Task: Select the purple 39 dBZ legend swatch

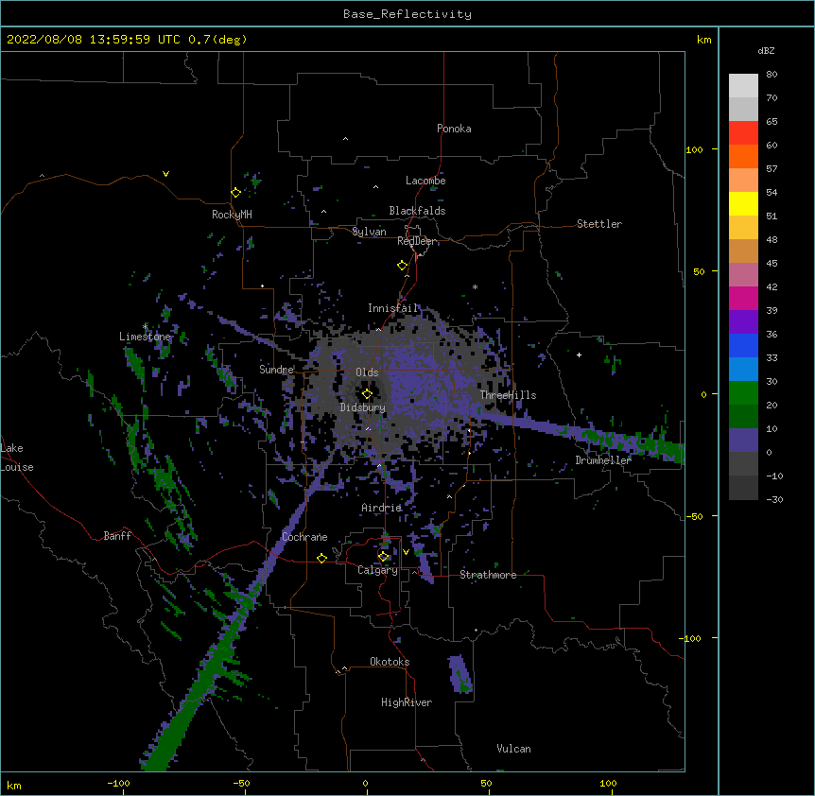Action: [743, 321]
